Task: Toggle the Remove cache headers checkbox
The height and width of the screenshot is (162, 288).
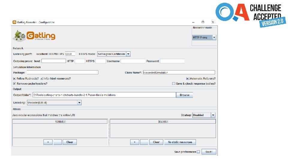Action: (x=14, y=84)
